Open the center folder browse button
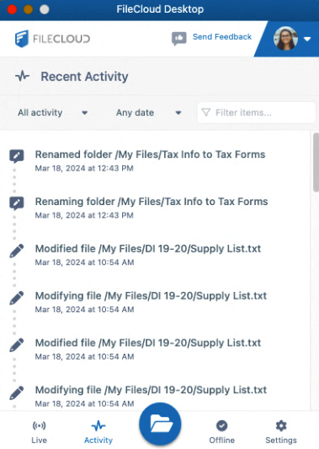This screenshot has width=319, height=449. (x=160, y=424)
